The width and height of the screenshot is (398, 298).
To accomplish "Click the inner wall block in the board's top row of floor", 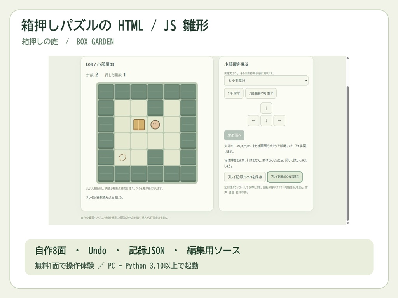I will pyautogui.click(x=155, y=108).
